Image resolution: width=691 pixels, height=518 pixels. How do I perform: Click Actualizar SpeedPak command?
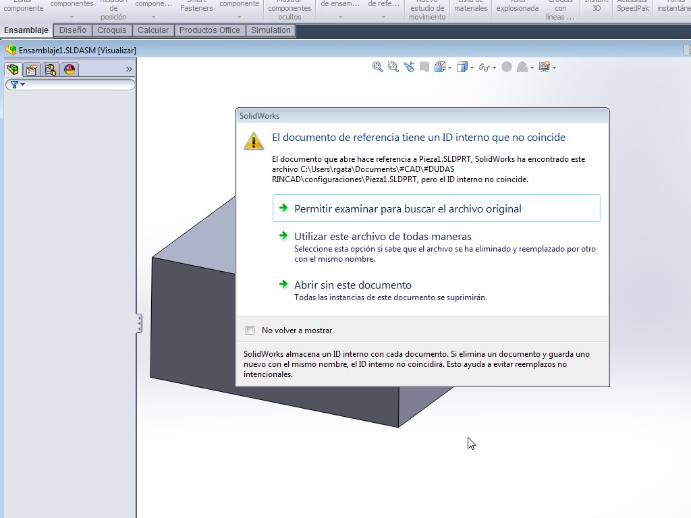(x=633, y=6)
